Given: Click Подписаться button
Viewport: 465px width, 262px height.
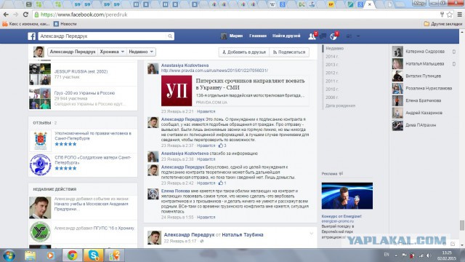Looking at the screenshot, I should tap(289, 52).
